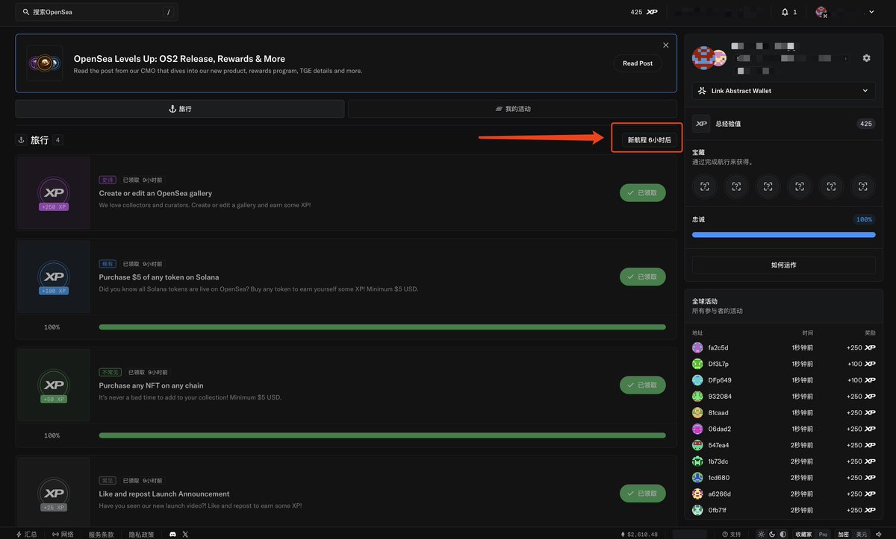The image size is (896, 539).
Task: Click the avatar for address 932084
Action: click(x=697, y=397)
